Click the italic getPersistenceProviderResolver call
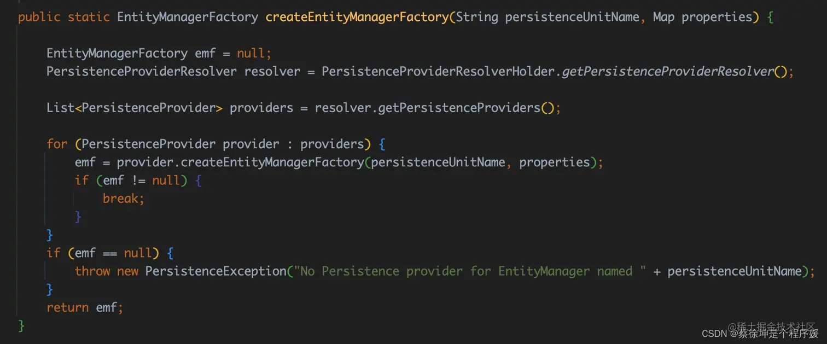Image resolution: width=827 pixels, height=344 pixels. pos(668,72)
